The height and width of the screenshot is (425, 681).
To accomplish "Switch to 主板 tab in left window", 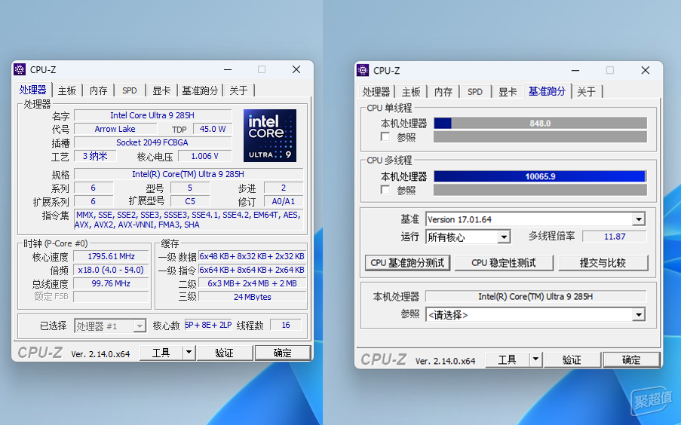I will 67,90.
